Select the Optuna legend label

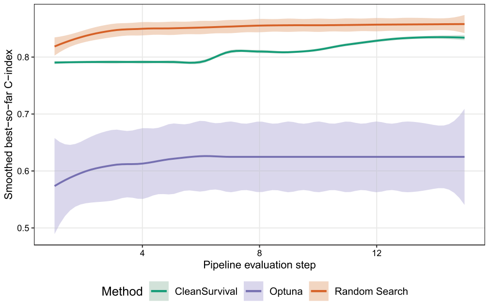[x=286, y=291]
